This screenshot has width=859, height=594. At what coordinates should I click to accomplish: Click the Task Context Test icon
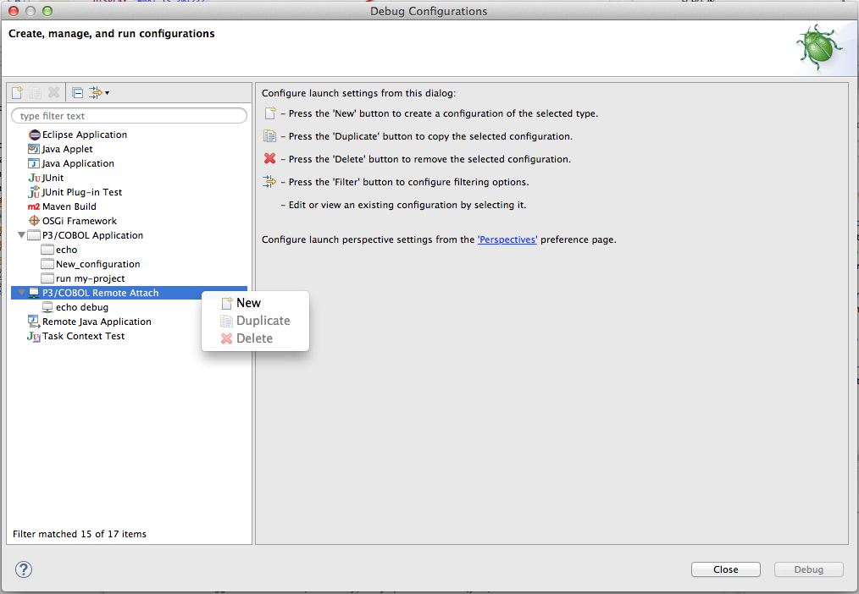tap(34, 337)
